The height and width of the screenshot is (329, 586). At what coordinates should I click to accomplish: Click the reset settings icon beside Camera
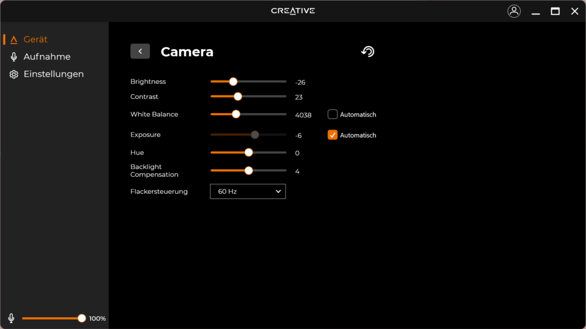367,52
